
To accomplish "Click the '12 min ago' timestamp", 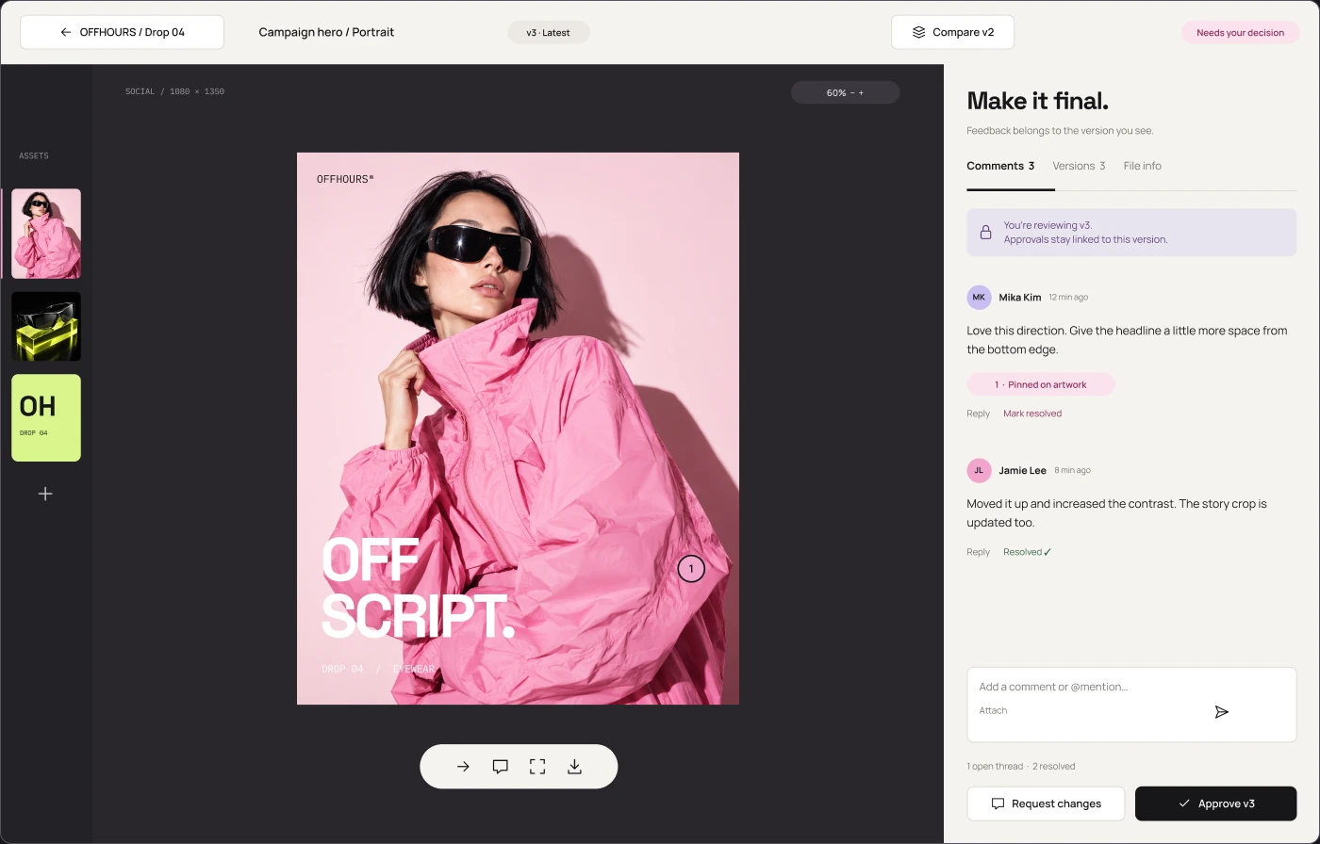I will coord(1068,297).
